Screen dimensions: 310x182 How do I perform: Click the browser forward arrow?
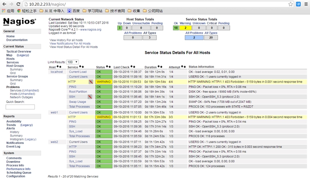coord(11,4)
